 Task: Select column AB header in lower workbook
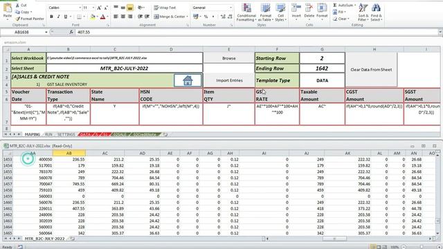69,153
